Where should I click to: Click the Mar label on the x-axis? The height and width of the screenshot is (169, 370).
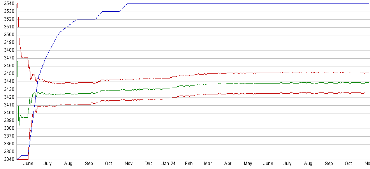click(x=208, y=164)
